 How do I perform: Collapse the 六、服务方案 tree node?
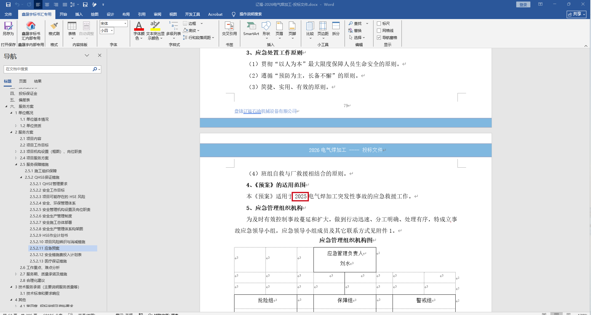6,107
